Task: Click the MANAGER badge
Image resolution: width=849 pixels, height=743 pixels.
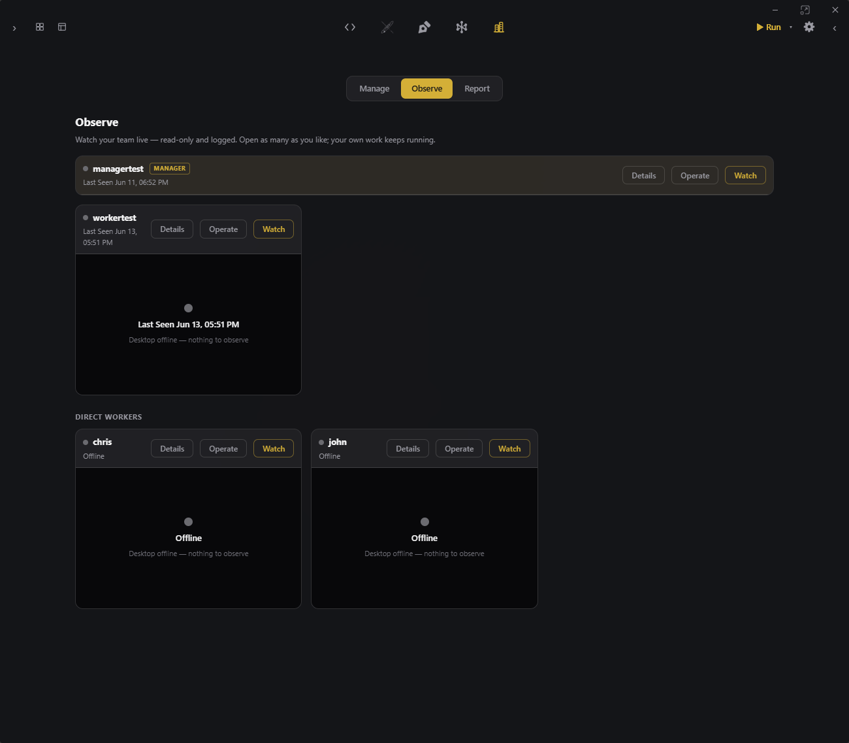Action: [170, 169]
